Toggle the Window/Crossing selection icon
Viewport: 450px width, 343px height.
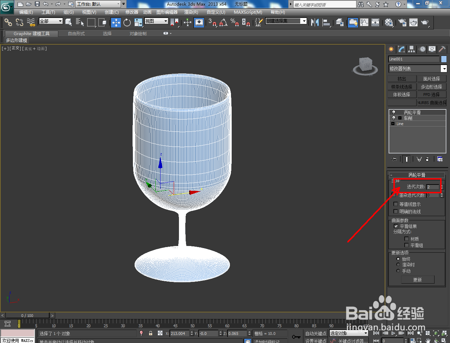[x=103, y=22]
